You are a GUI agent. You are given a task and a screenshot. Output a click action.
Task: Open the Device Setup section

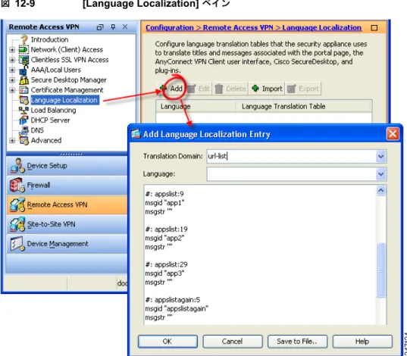(67, 166)
